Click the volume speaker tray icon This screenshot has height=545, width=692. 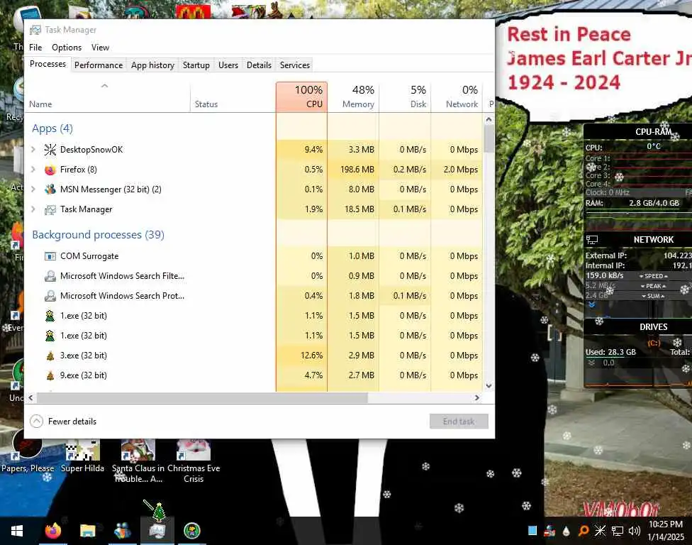coord(634,530)
